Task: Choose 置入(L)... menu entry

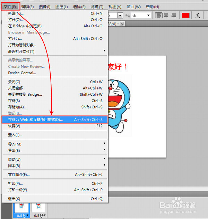Action: coord(55,135)
